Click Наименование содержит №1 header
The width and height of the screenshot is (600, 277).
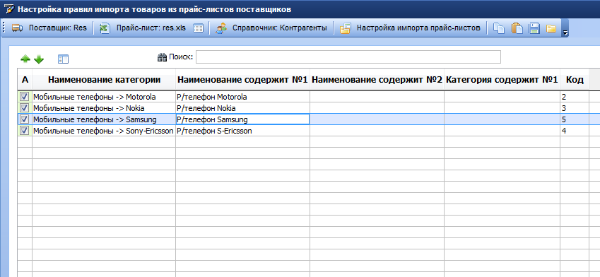coord(242,80)
